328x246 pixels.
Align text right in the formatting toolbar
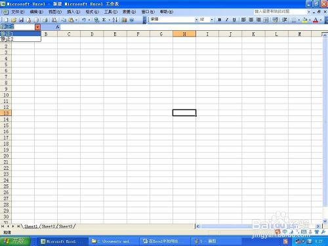click(258, 20)
